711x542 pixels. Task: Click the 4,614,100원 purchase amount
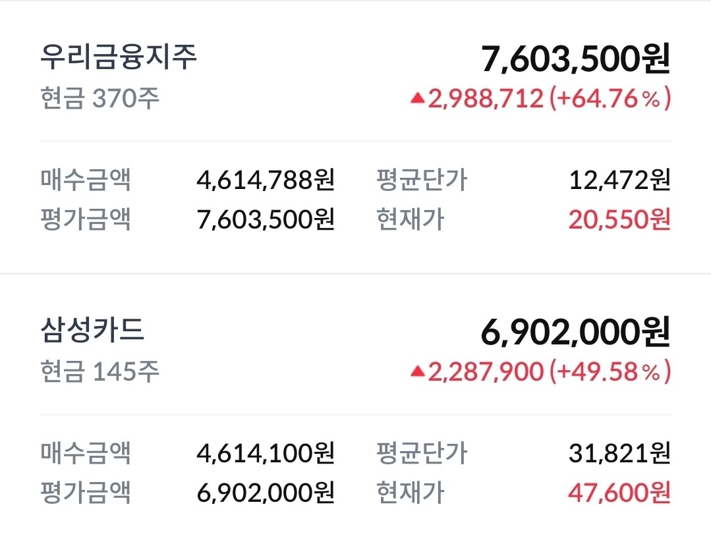[266, 452]
